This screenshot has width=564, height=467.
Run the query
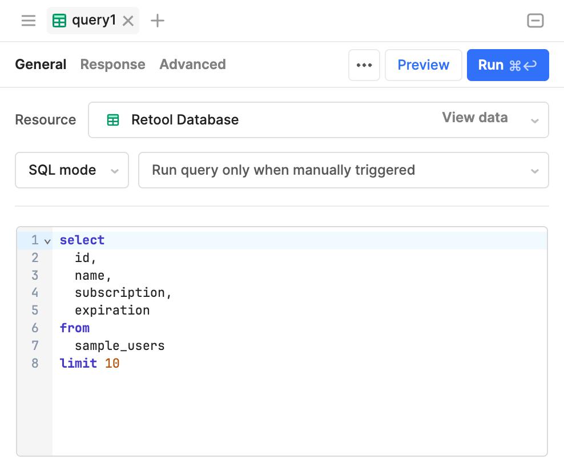(x=507, y=65)
